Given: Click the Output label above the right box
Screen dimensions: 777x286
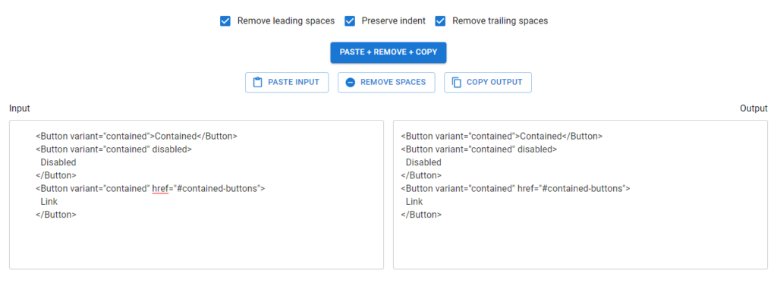Looking at the screenshot, I should click(753, 108).
